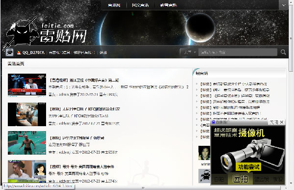The height and width of the screenshot is (190, 294).
Task: Click the cat logo avatar in sidebar
Action: [x=204, y=176]
